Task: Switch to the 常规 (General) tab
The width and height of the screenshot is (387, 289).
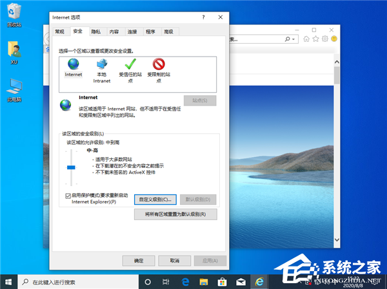Action: click(59, 32)
